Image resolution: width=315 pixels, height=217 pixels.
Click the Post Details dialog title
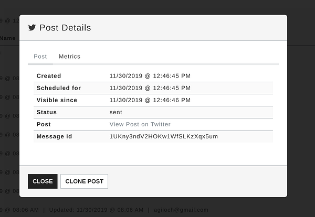point(65,28)
